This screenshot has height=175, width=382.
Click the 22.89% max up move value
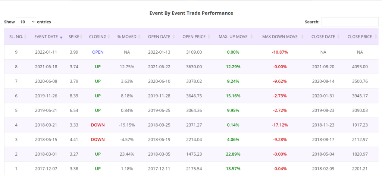point(233,154)
